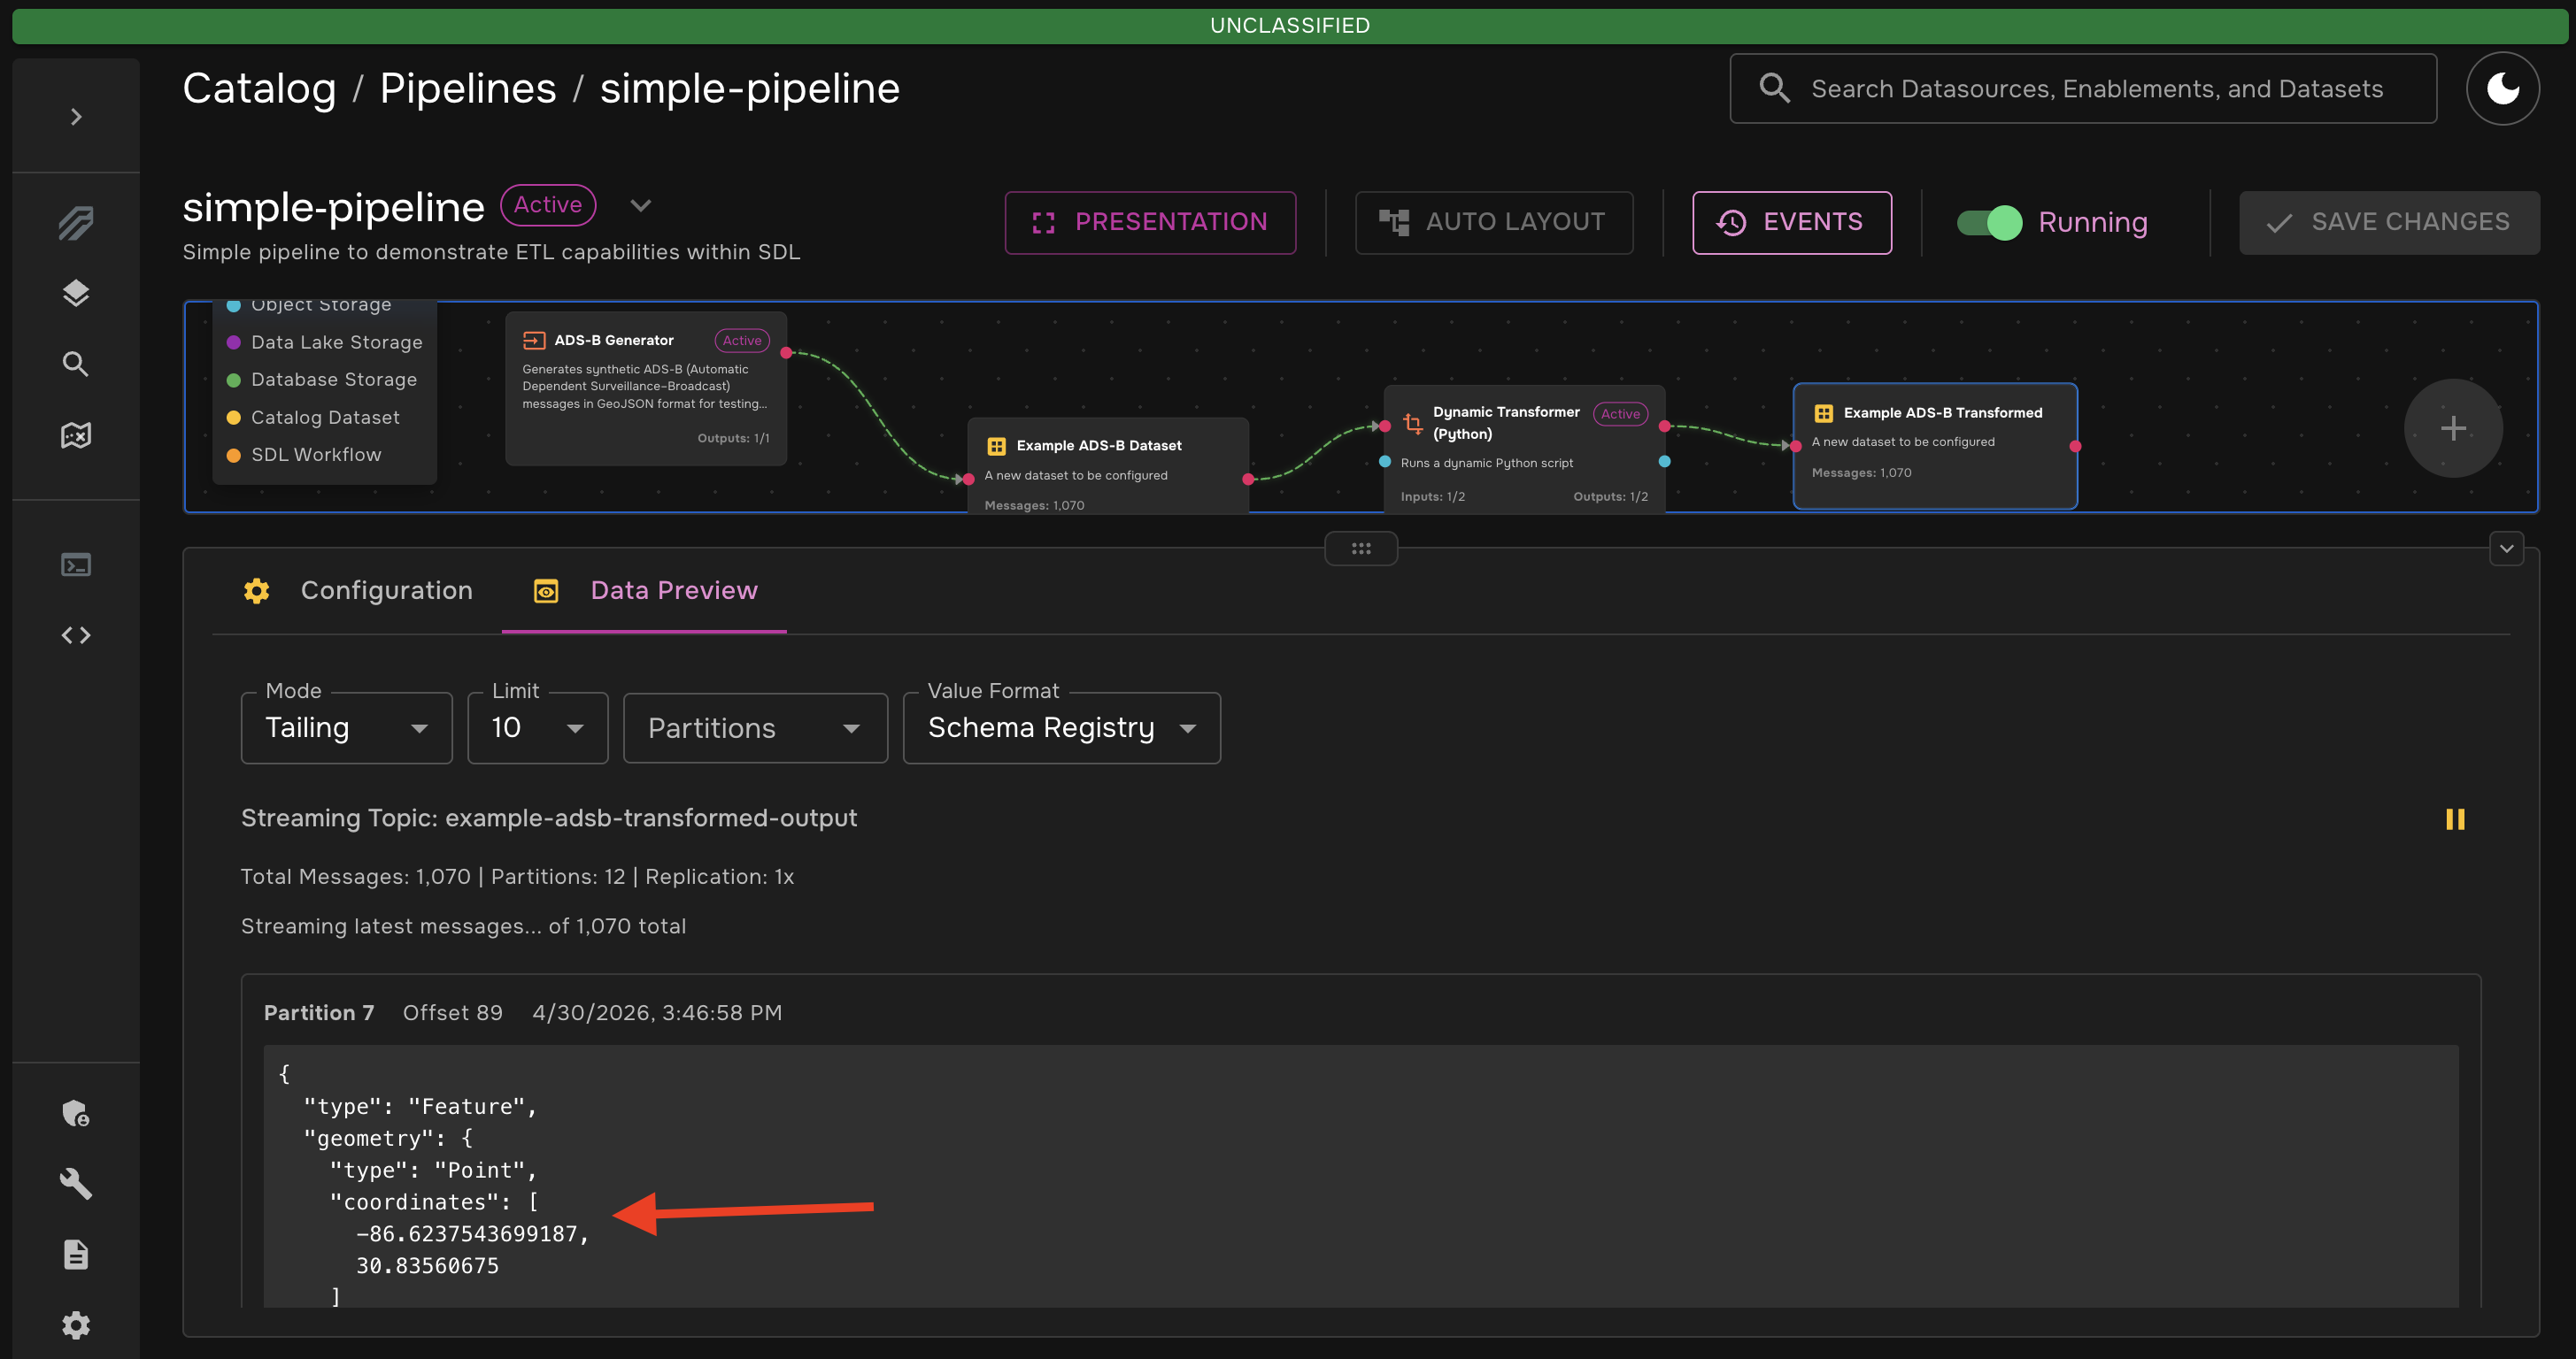Click the ADS-B Generator input icon
The image size is (2576, 1359).
point(534,341)
